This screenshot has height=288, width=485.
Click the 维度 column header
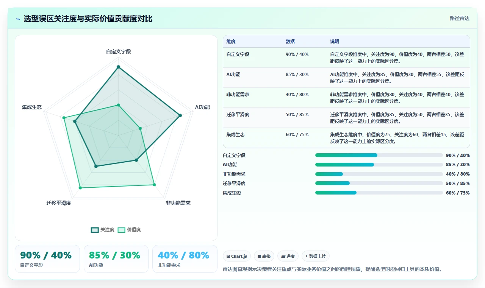click(231, 42)
